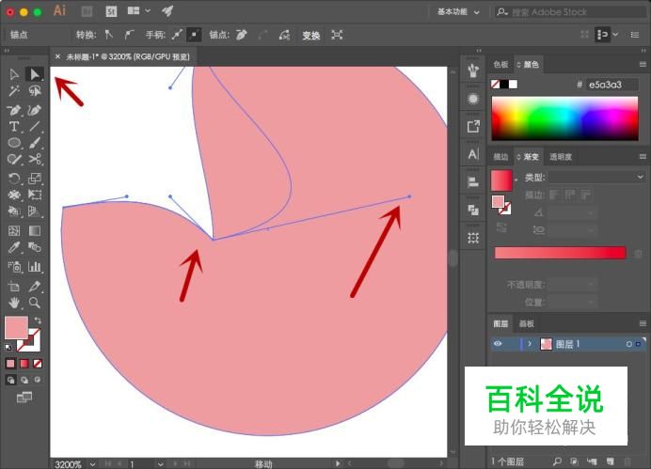The width and height of the screenshot is (651, 469).
Task: Set fill mode to None
Action: tap(38, 364)
